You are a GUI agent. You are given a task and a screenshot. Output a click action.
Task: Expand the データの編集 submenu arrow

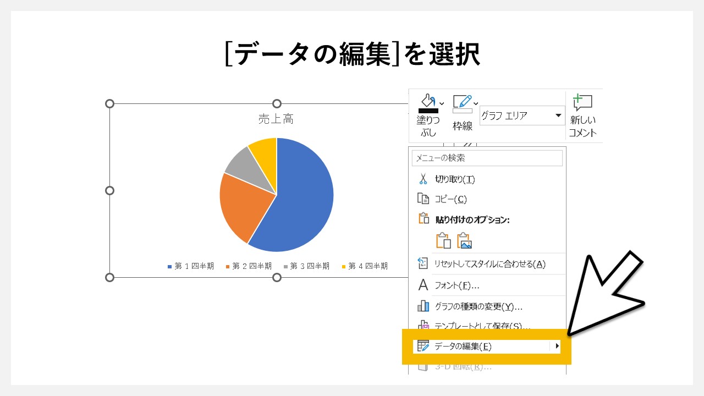(558, 346)
